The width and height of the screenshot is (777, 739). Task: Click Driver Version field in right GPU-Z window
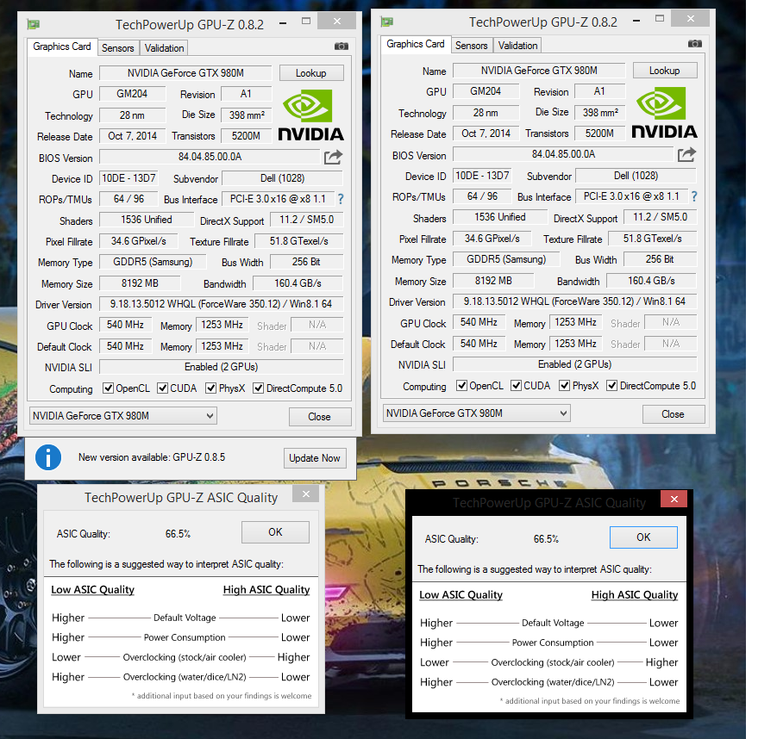(x=575, y=301)
